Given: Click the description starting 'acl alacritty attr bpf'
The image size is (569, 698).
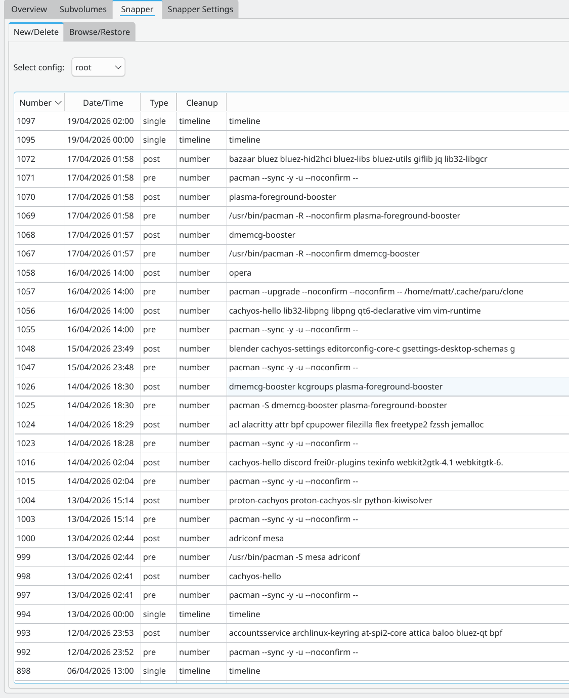Looking at the screenshot, I should click(356, 424).
